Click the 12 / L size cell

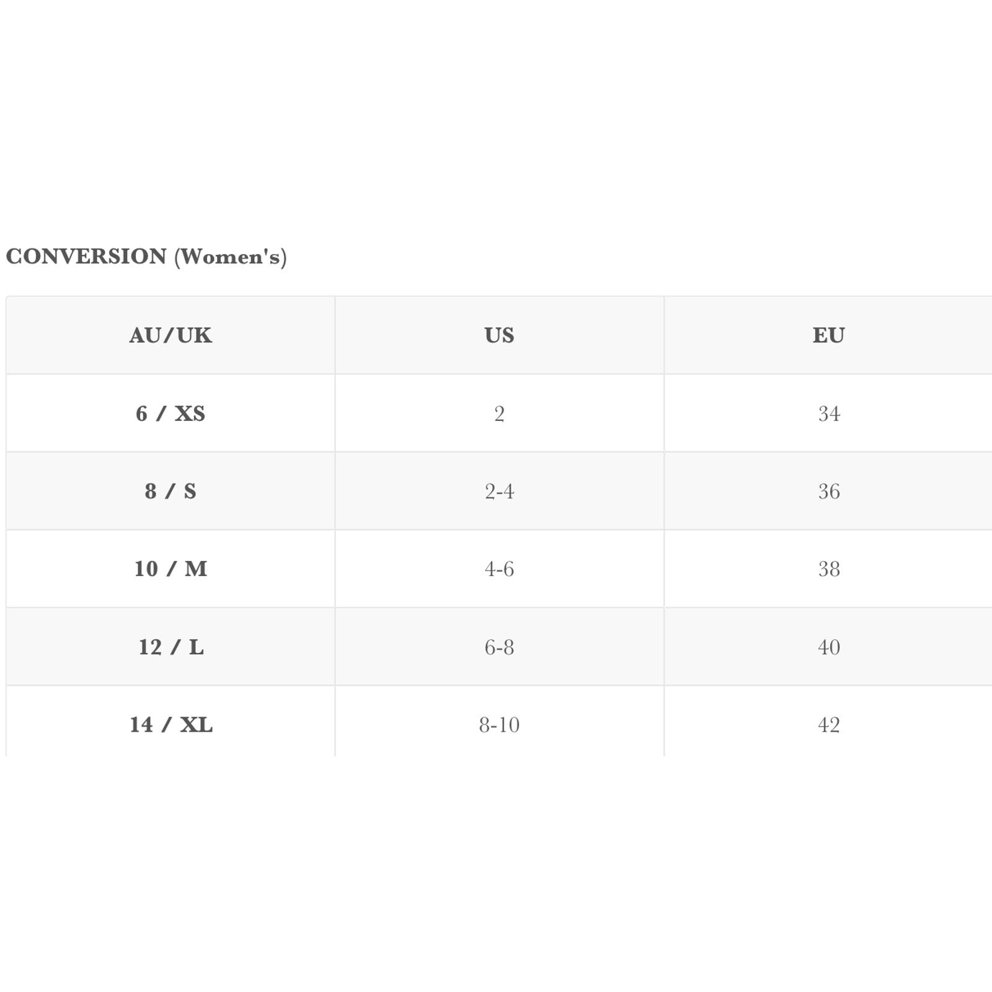tap(170, 647)
